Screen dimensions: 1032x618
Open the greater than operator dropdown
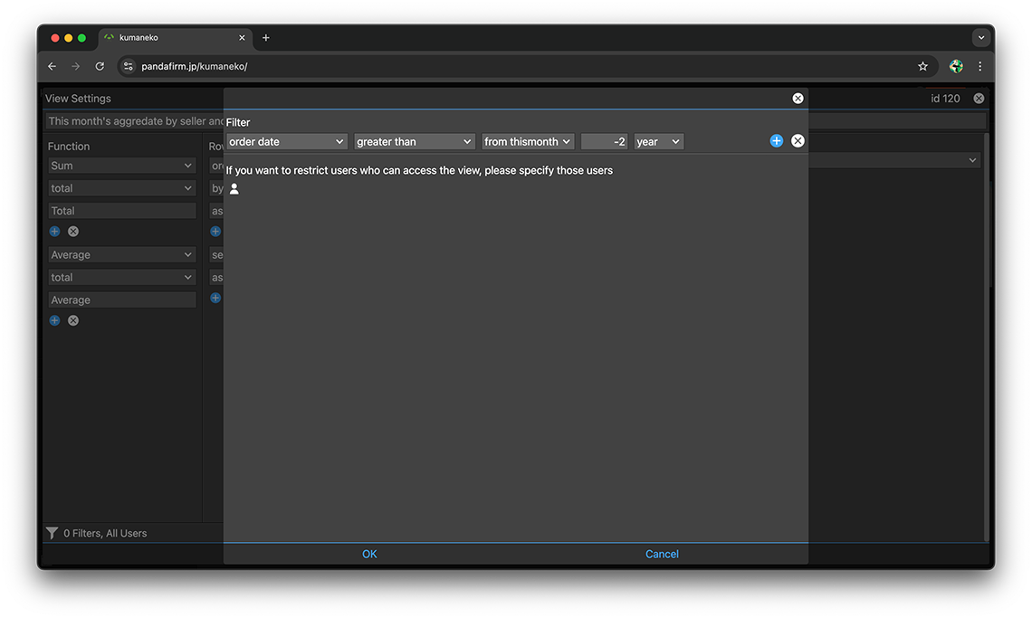tap(414, 142)
